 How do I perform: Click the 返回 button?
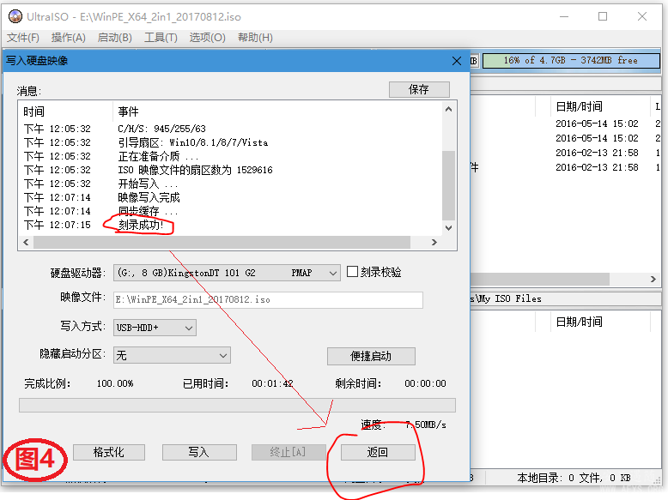(378, 452)
